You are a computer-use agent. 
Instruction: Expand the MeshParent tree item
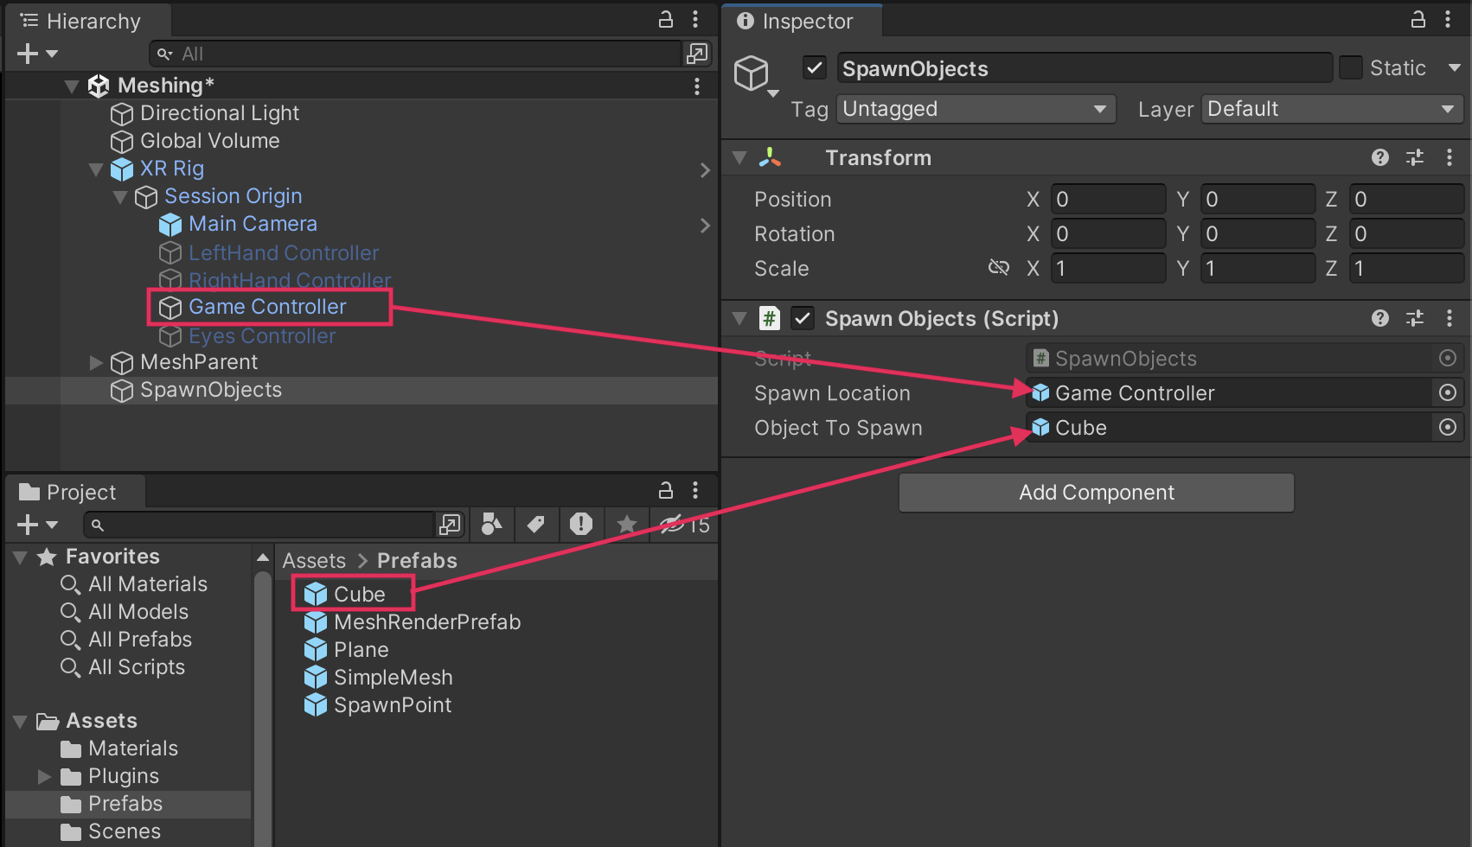click(x=96, y=362)
